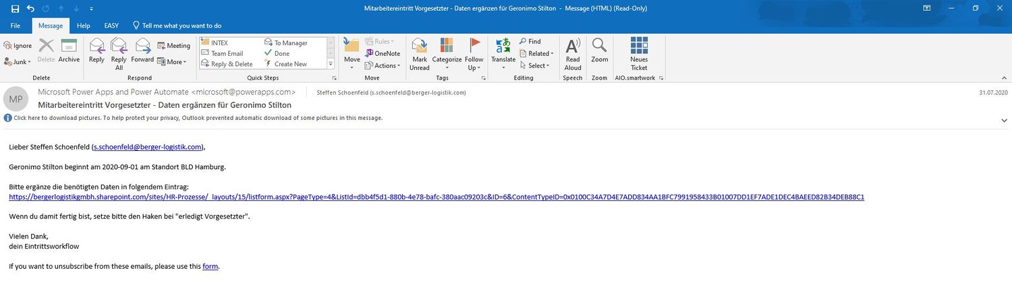Open the bergerlogistikgmbh SharePoint link

(x=437, y=197)
